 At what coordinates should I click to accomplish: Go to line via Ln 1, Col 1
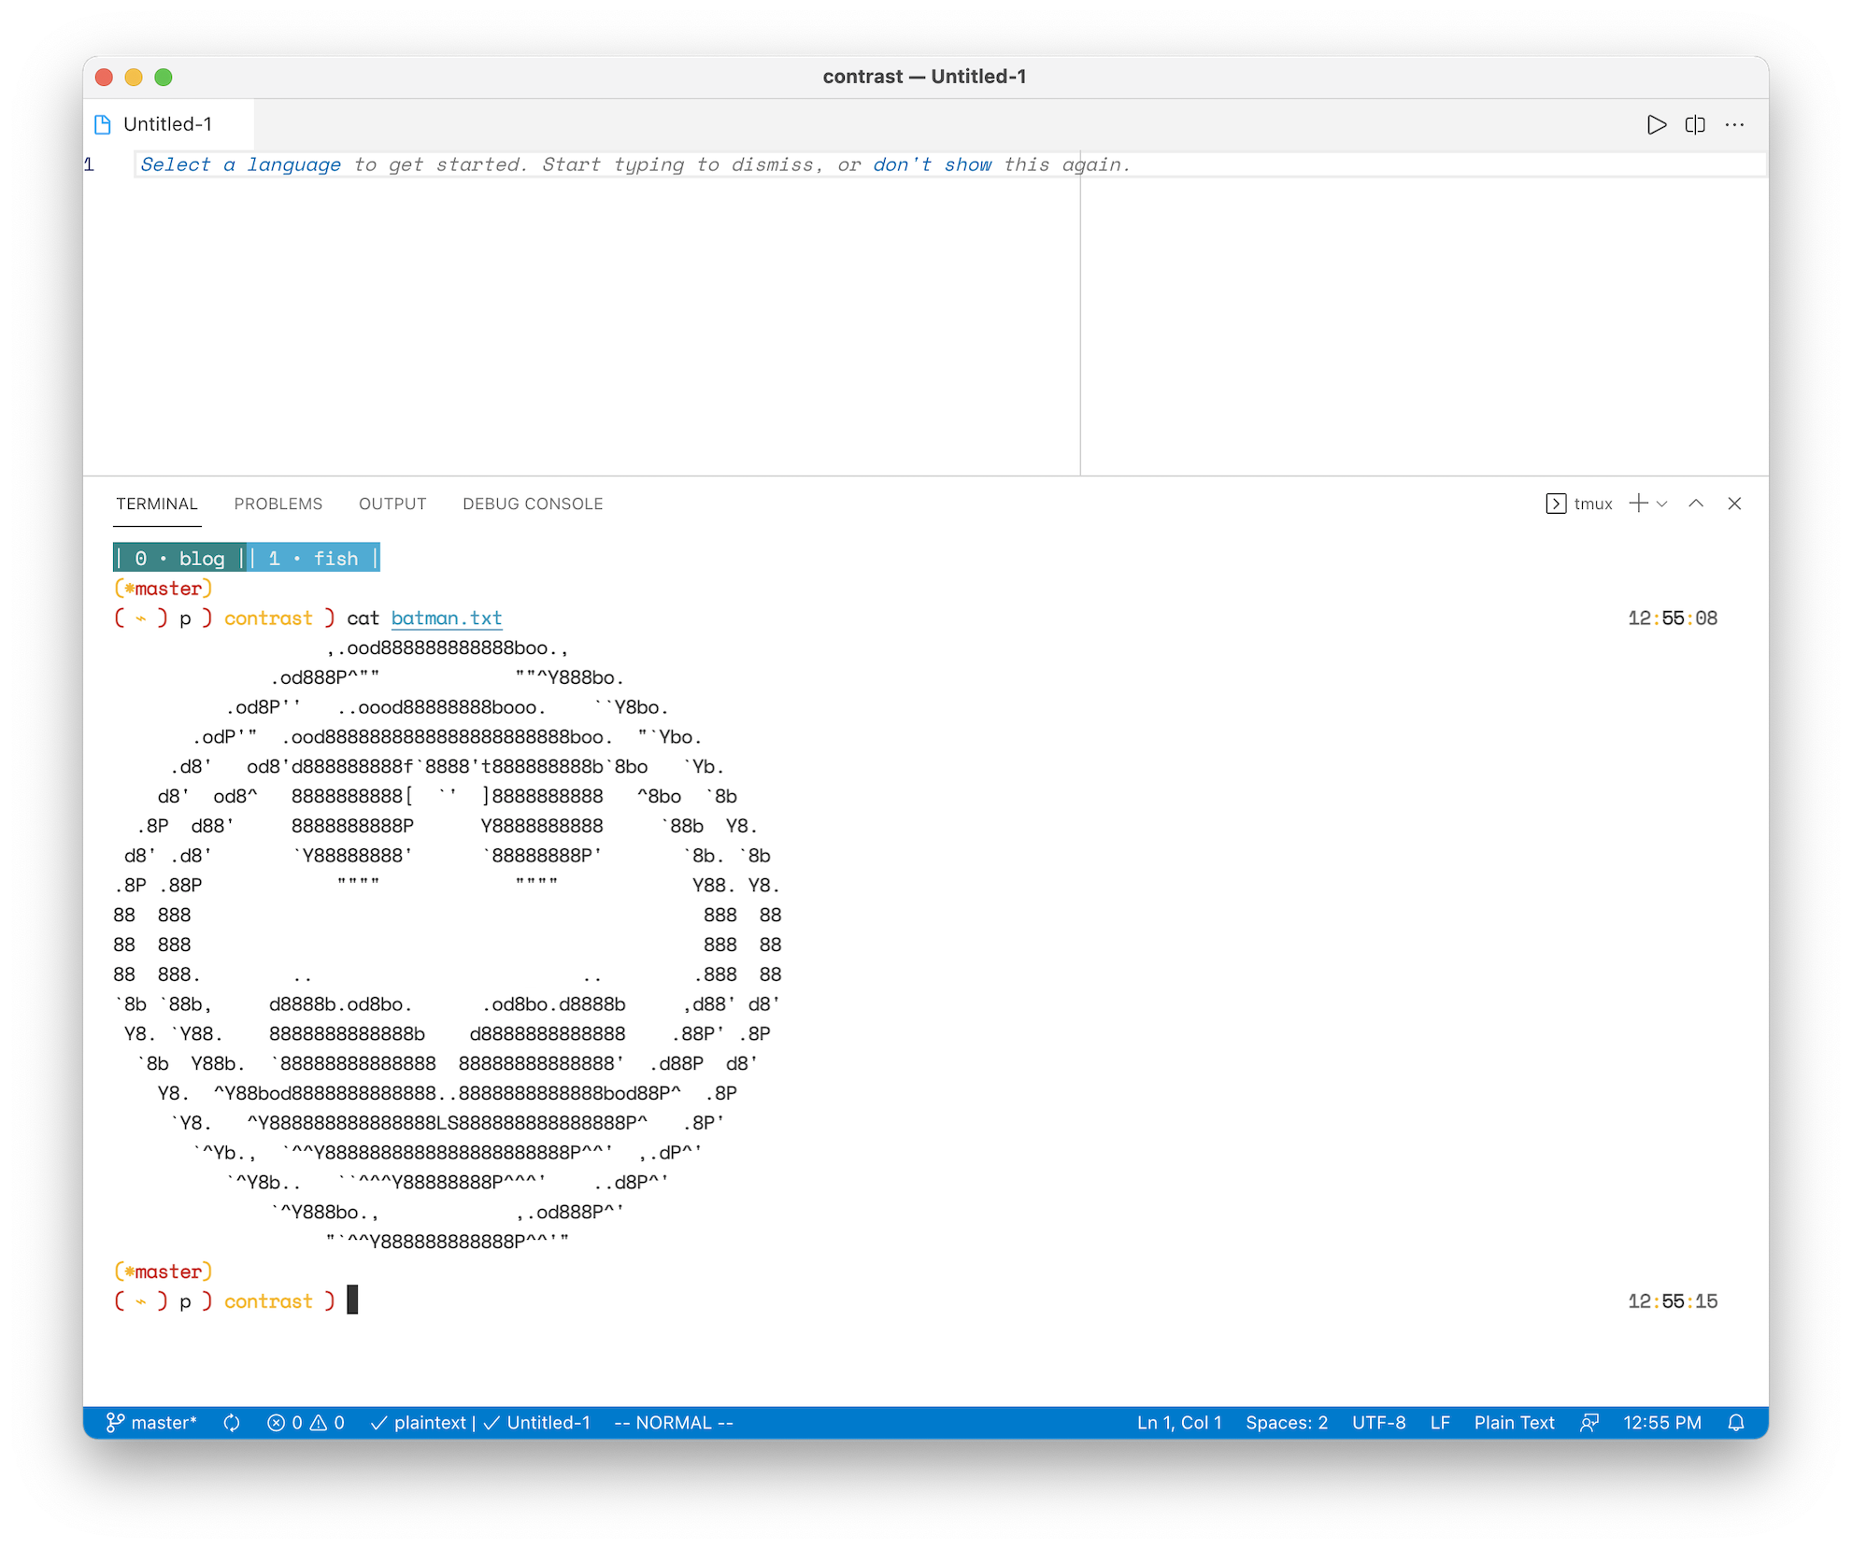[1179, 1422]
